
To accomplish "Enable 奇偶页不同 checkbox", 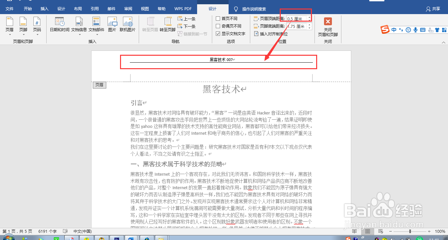I will tap(218, 26).
